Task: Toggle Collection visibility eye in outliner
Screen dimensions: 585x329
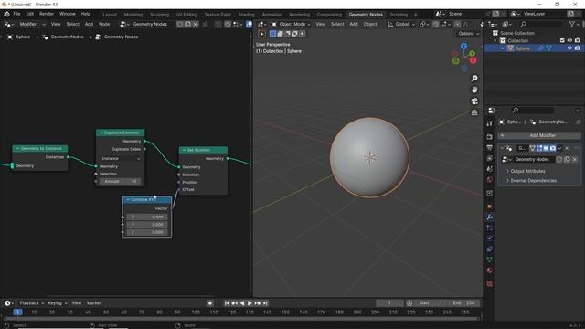Action: click(x=569, y=40)
